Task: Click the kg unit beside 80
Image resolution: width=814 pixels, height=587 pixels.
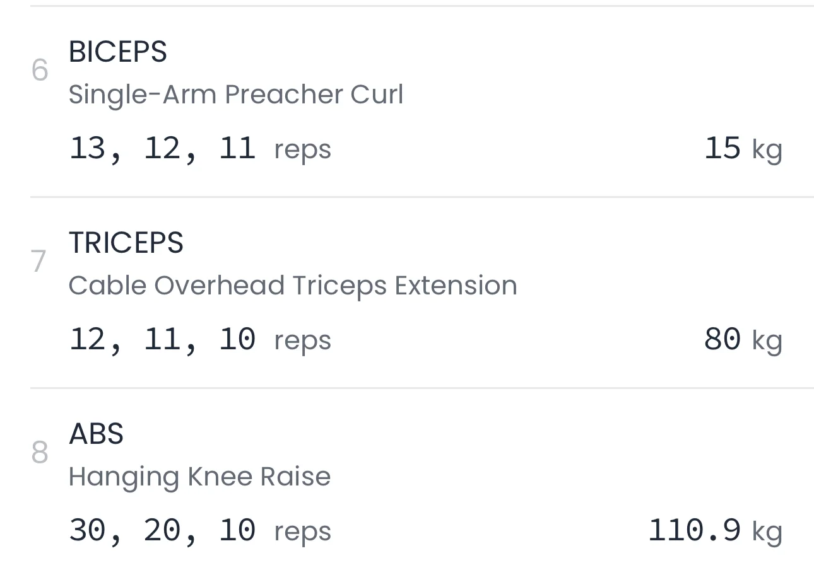Action: (x=767, y=341)
